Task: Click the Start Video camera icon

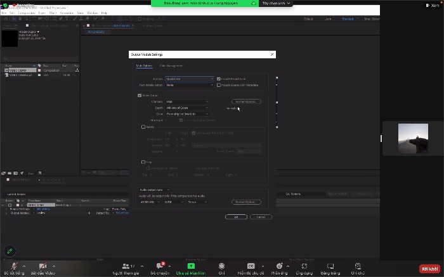Action: 42,266
